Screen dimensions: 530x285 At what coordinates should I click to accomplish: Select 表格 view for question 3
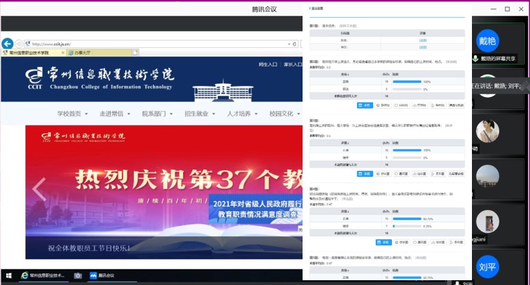(365, 174)
